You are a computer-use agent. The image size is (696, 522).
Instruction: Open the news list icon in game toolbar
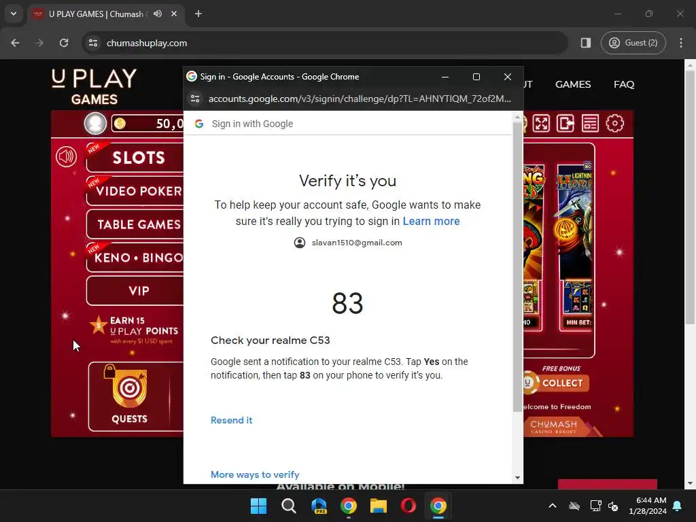click(590, 124)
